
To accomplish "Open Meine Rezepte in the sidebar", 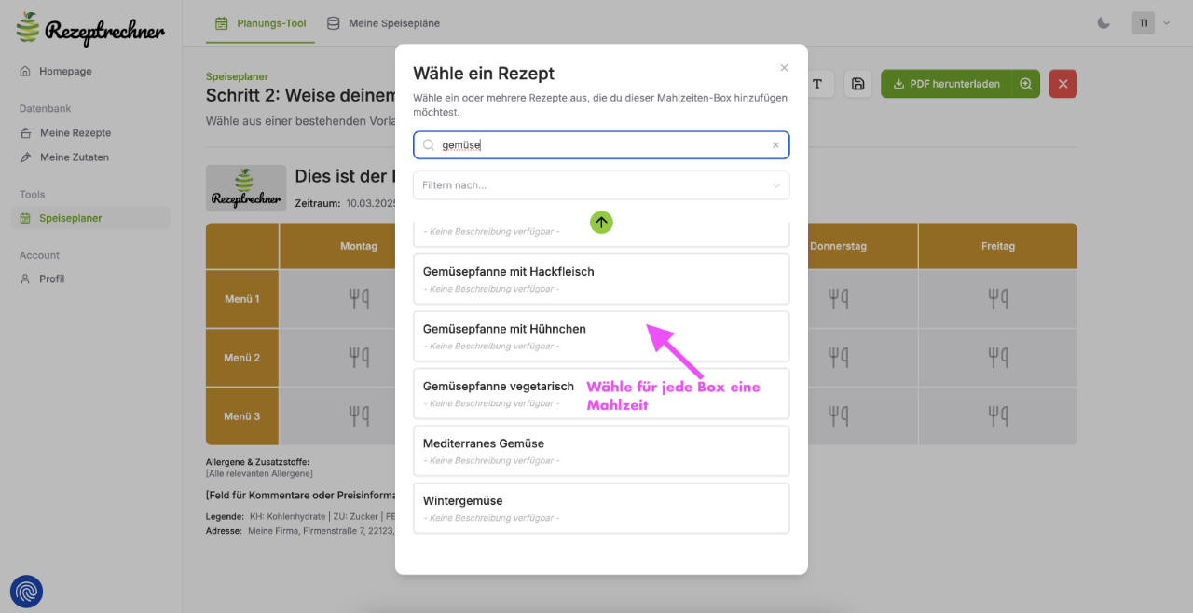I will pyautogui.click(x=75, y=133).
